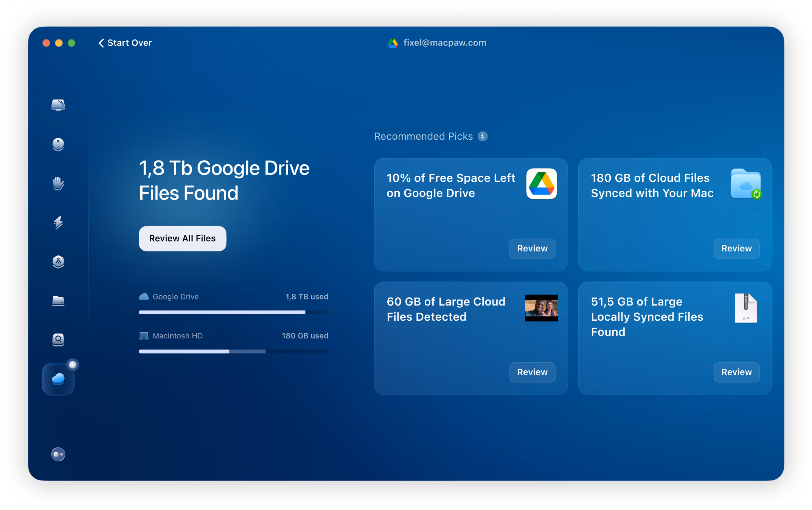
Task: Click '10% of Free Space Left on Google Drive' title
Action: pos(451,186)
